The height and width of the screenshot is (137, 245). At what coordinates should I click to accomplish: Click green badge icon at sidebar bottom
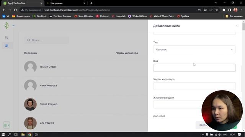(7, 125)
